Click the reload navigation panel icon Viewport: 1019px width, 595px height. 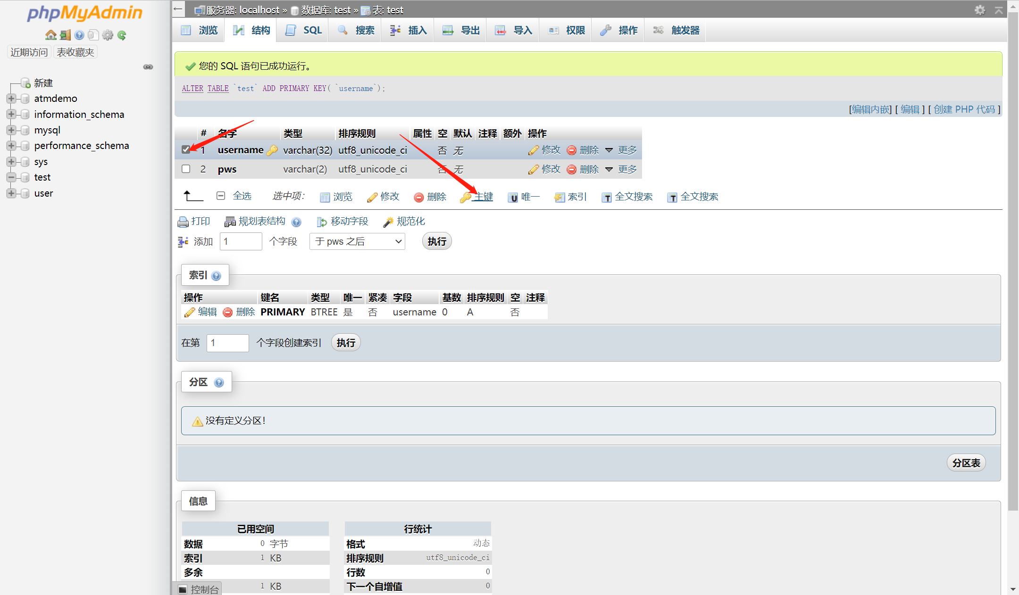[x=122, y=35]
